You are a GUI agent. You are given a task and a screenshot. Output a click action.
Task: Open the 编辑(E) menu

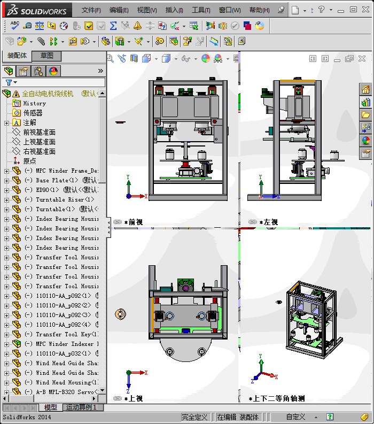(119, 10)
